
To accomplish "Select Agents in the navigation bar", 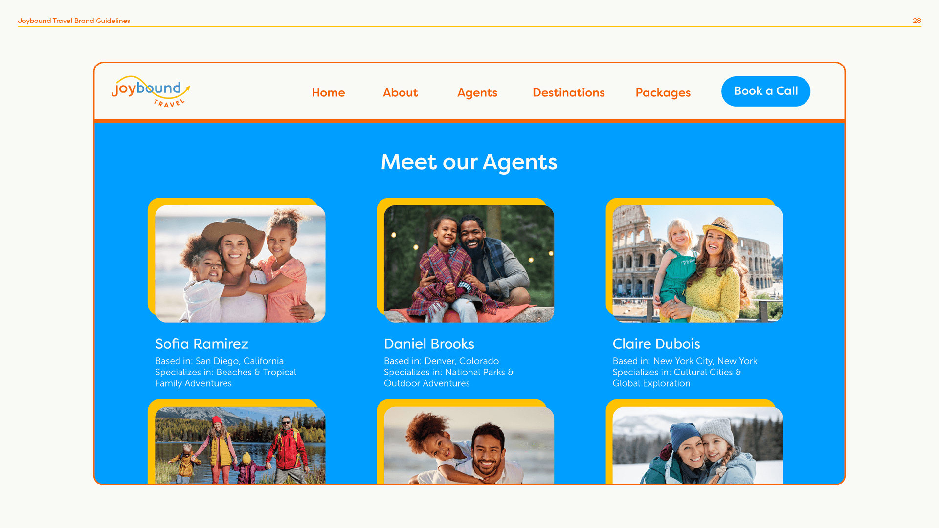I will coord(477,93).
